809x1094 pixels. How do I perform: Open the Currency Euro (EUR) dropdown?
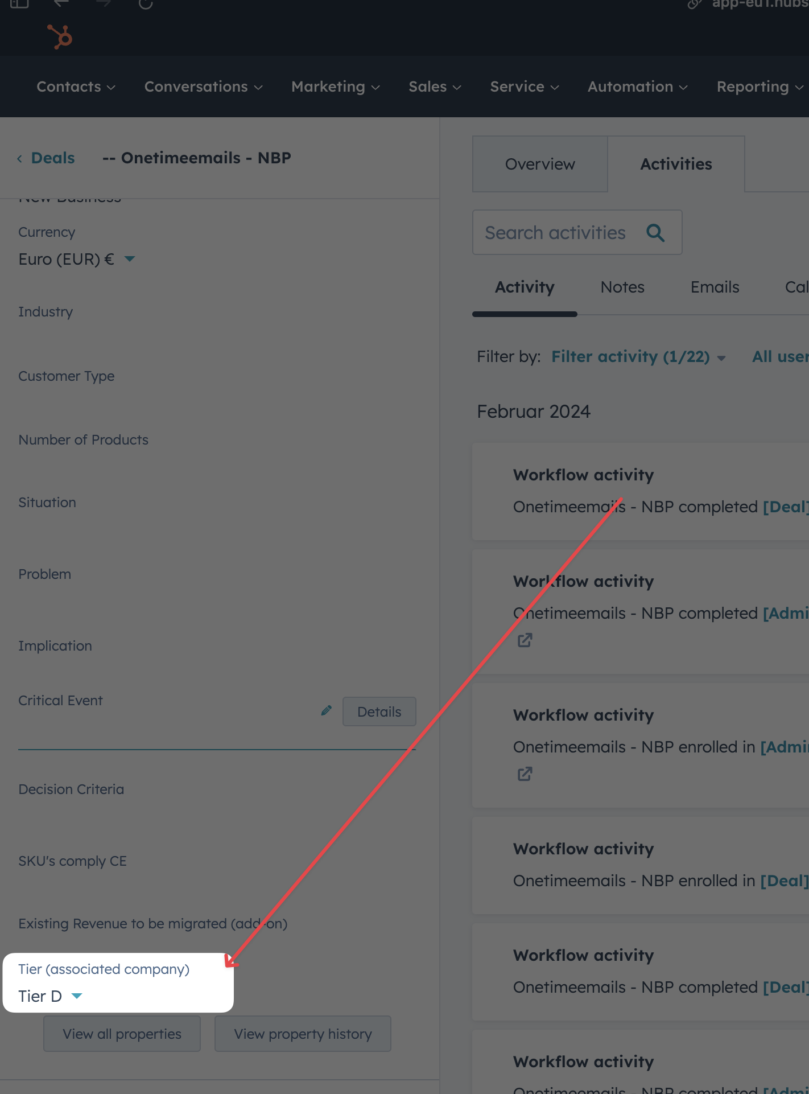[129, 259]
